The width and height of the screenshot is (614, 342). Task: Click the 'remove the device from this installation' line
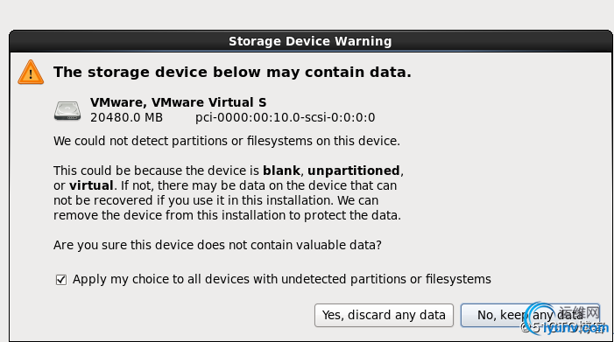227,215
